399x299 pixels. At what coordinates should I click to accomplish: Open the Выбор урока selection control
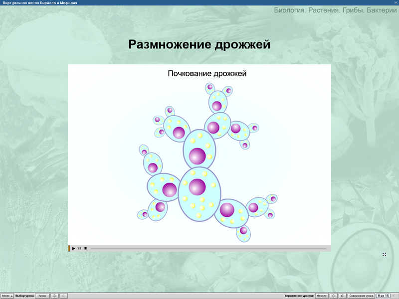25,295
